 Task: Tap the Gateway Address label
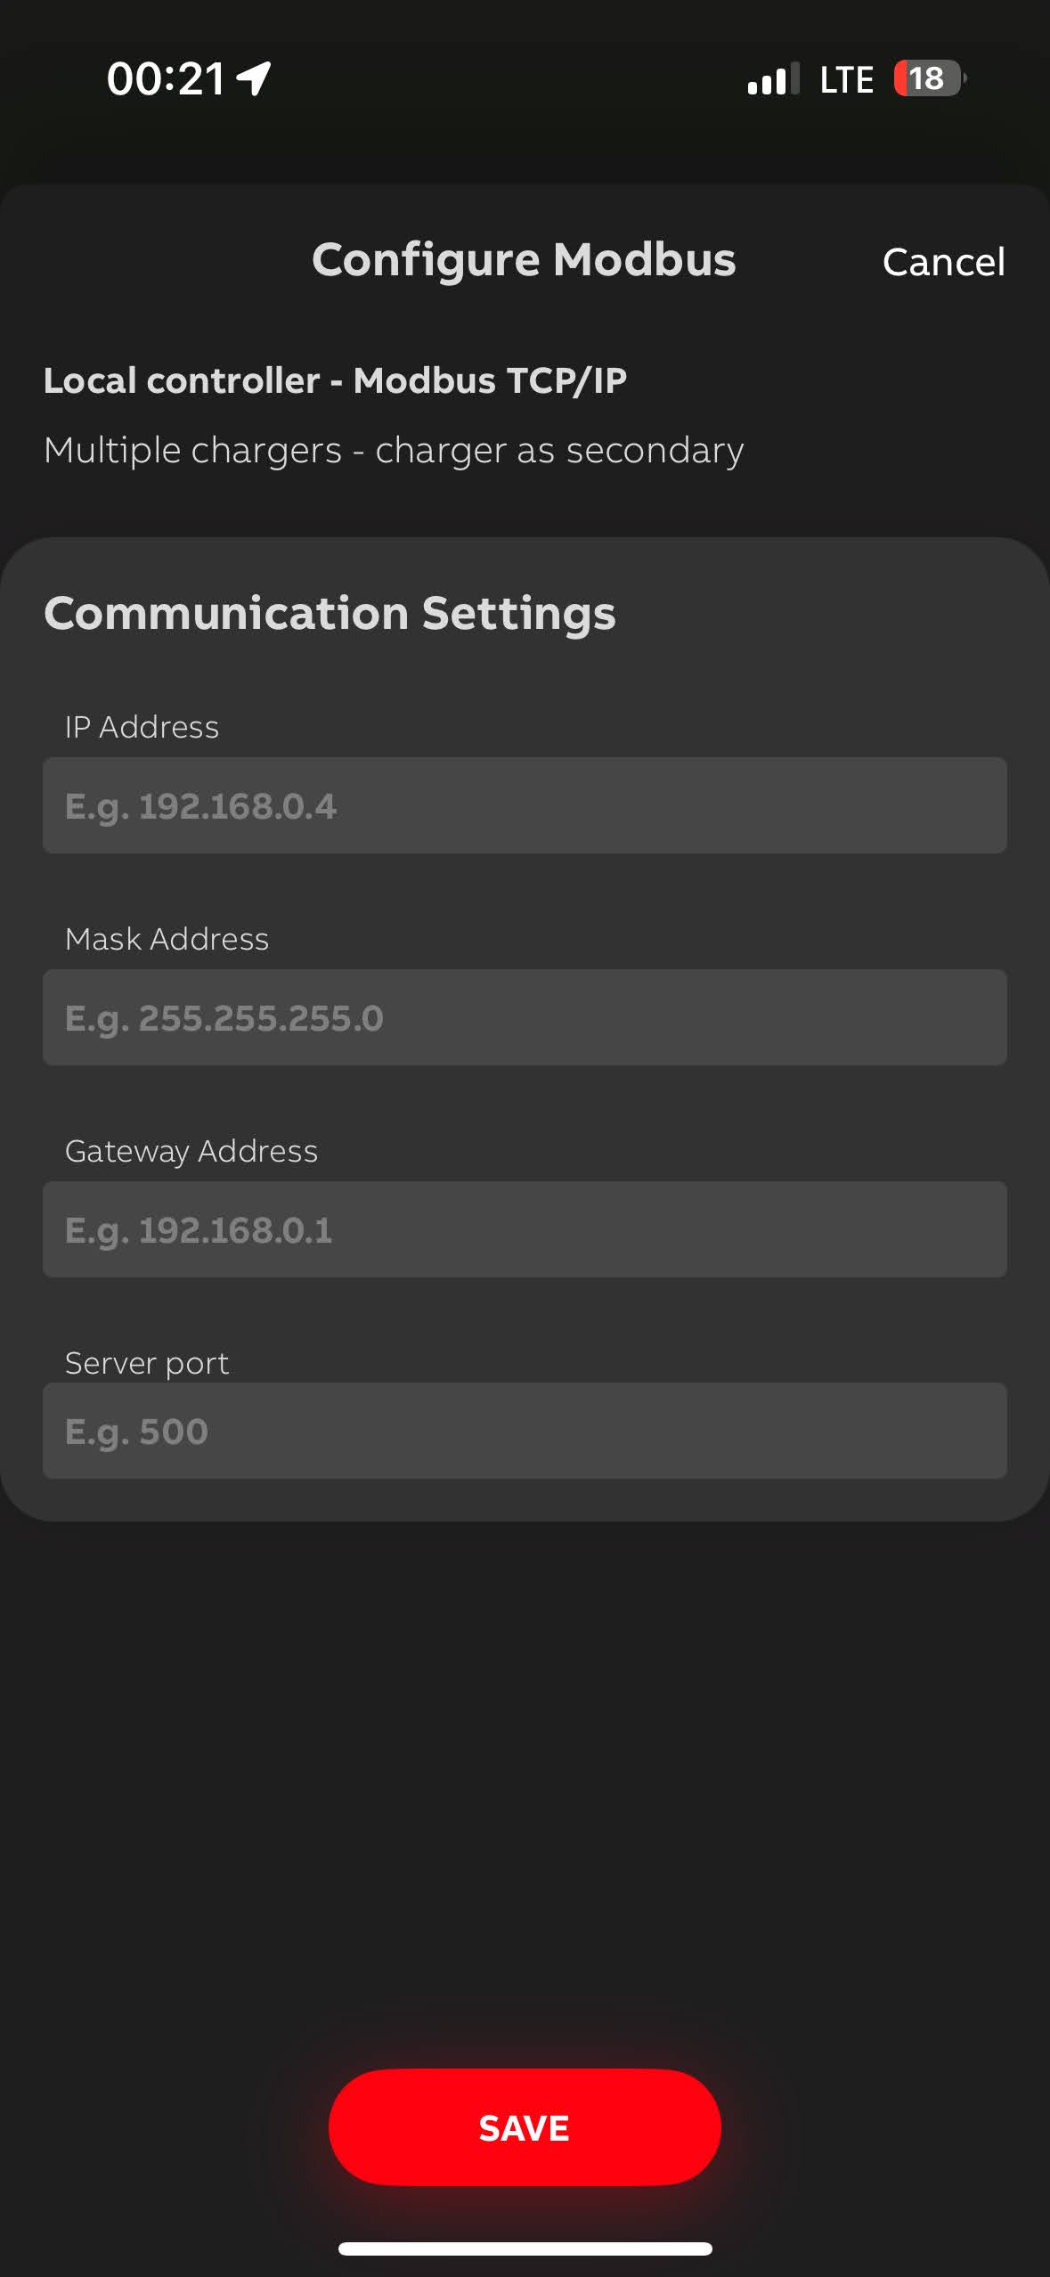point(191,1151)
